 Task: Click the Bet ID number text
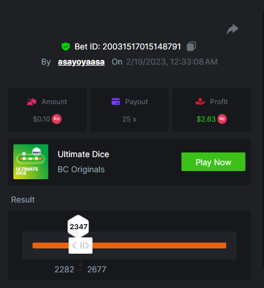click(x=142, y=47)
